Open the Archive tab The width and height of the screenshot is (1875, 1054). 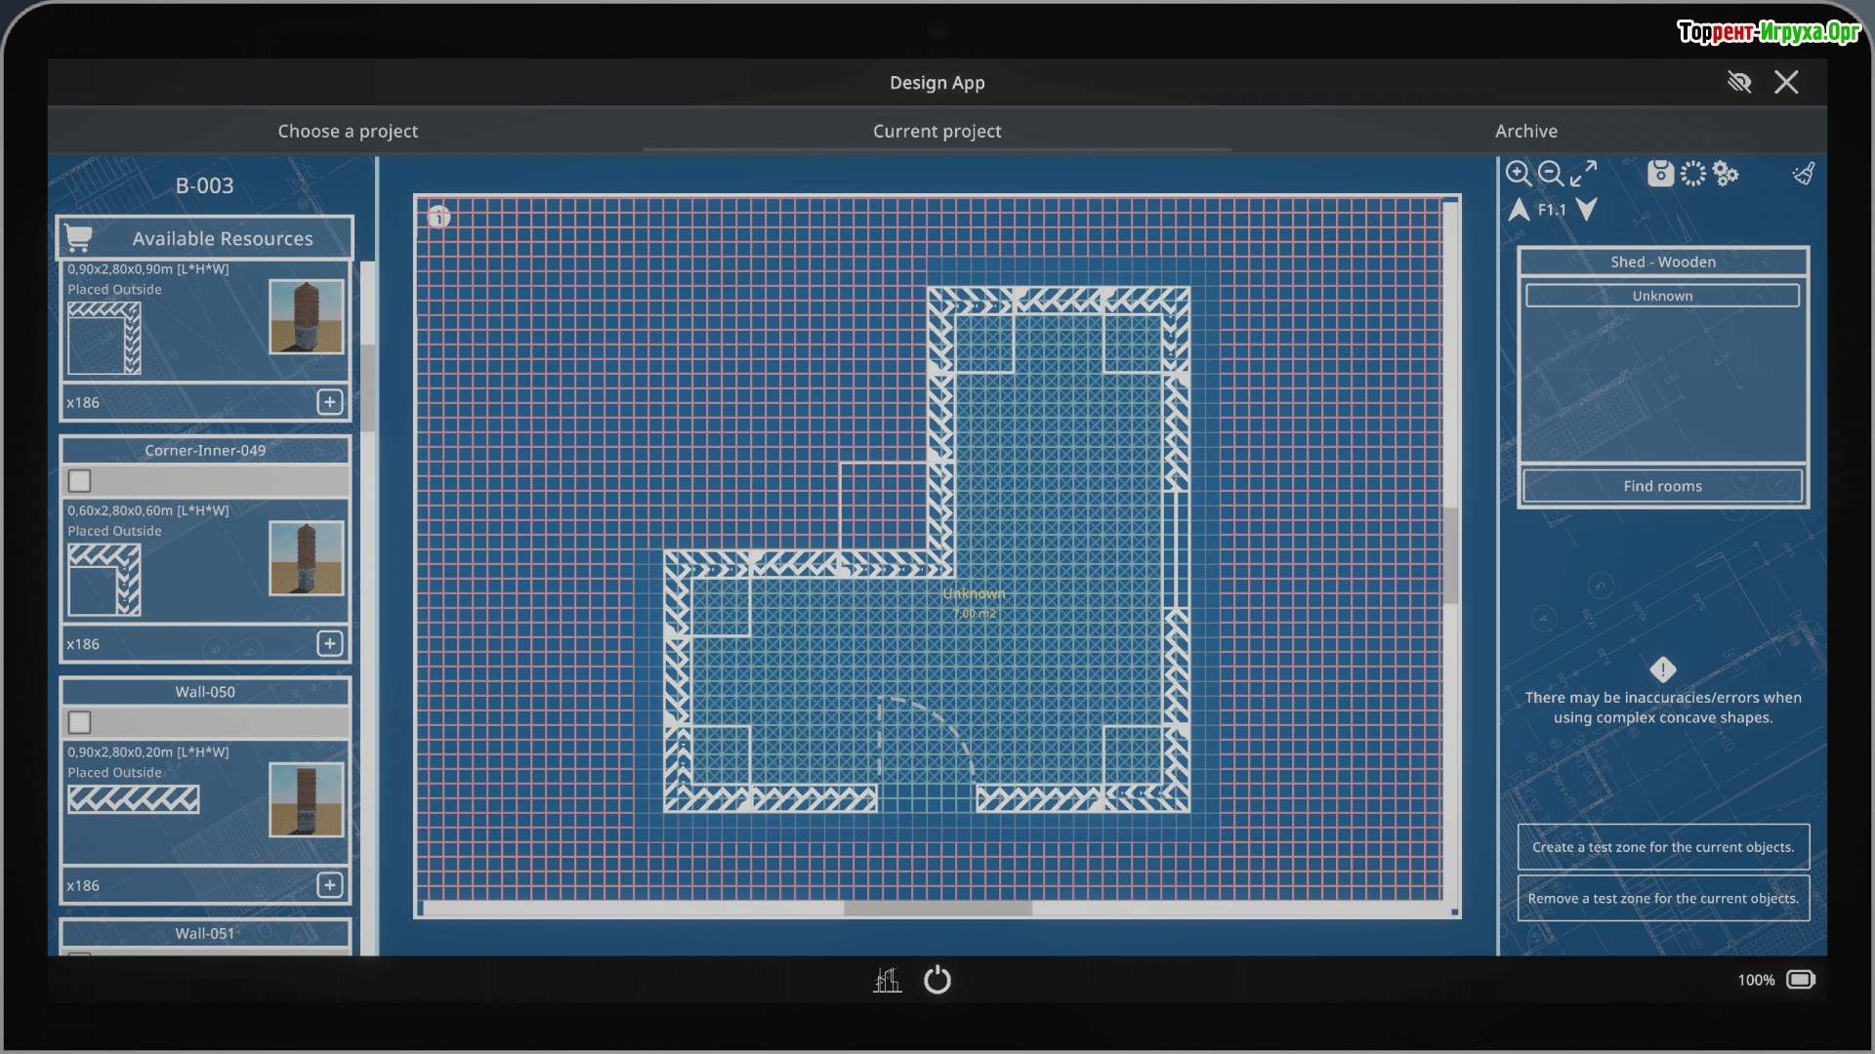[x=1525, y=131]
